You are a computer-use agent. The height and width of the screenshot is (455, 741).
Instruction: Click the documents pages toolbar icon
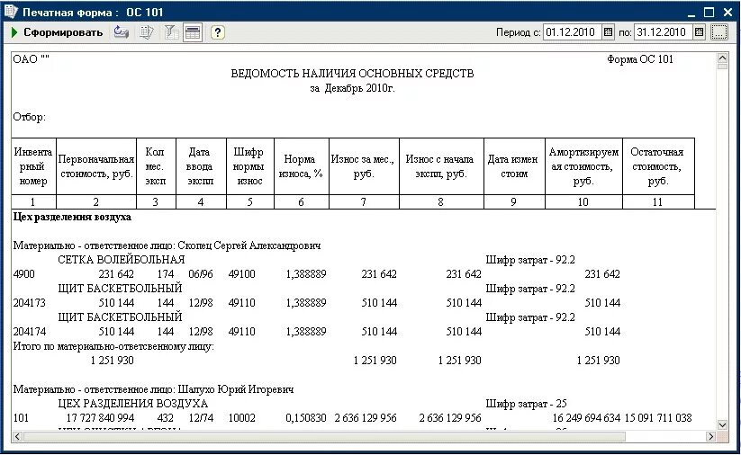(x=147, y=32)
